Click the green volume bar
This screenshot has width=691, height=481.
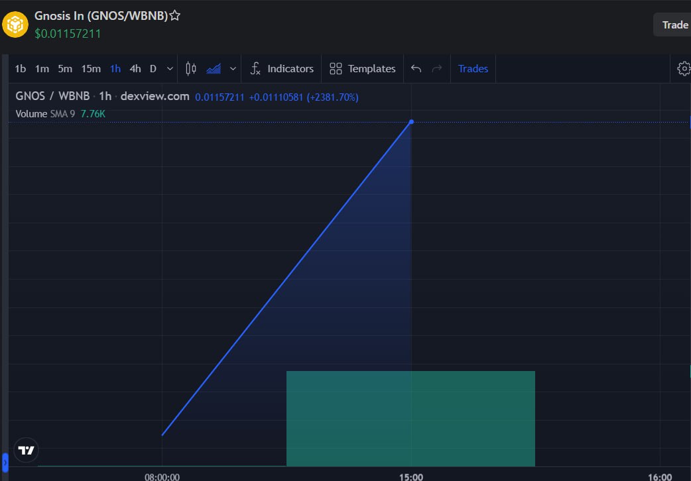(410, 419)
